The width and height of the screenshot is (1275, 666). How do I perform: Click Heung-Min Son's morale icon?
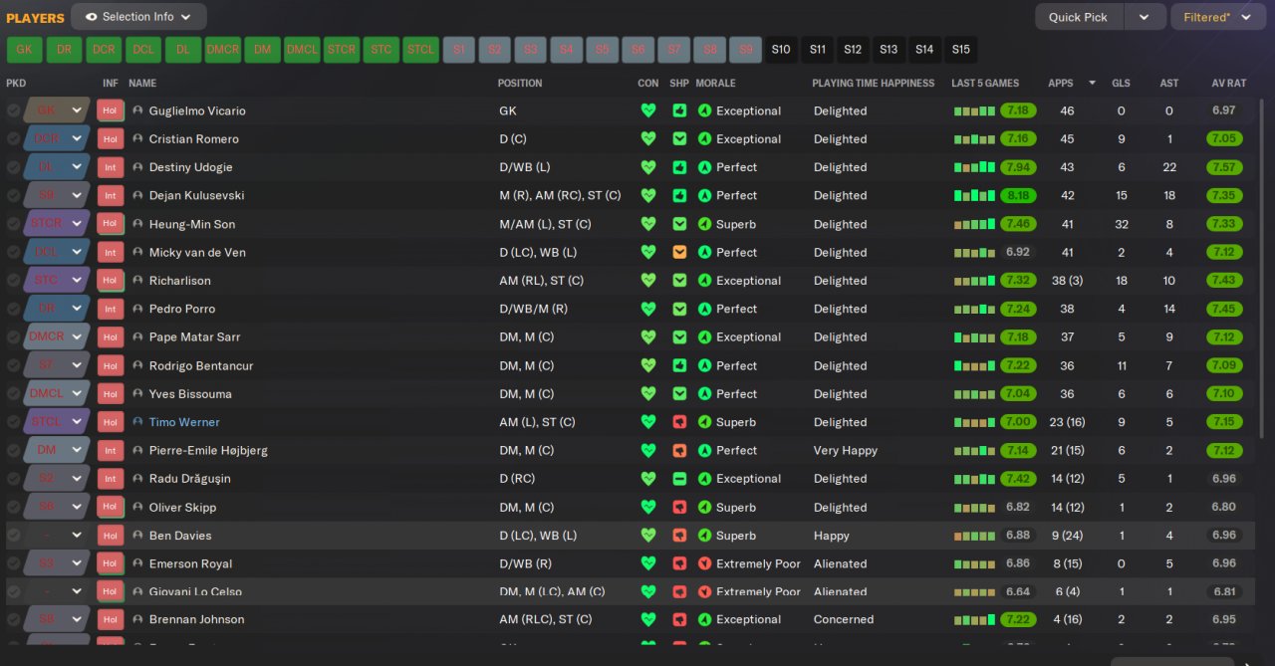tap(705, 224)
